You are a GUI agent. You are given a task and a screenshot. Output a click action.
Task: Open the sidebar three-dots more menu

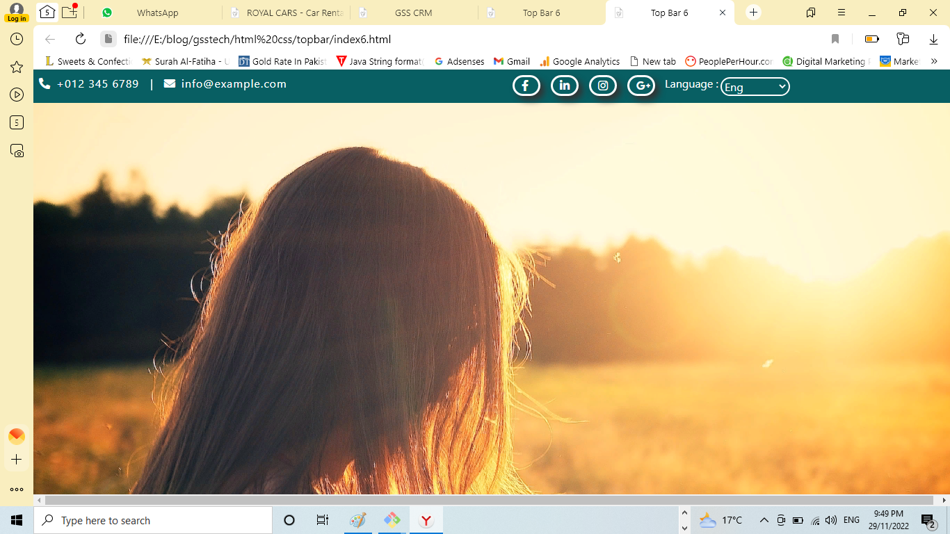(17, 489)
